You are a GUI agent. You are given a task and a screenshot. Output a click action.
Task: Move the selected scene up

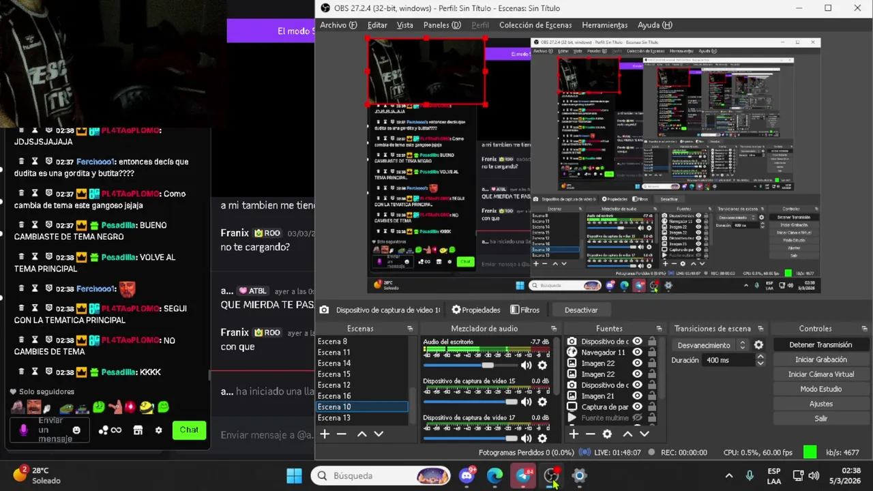tap(362, 434)
